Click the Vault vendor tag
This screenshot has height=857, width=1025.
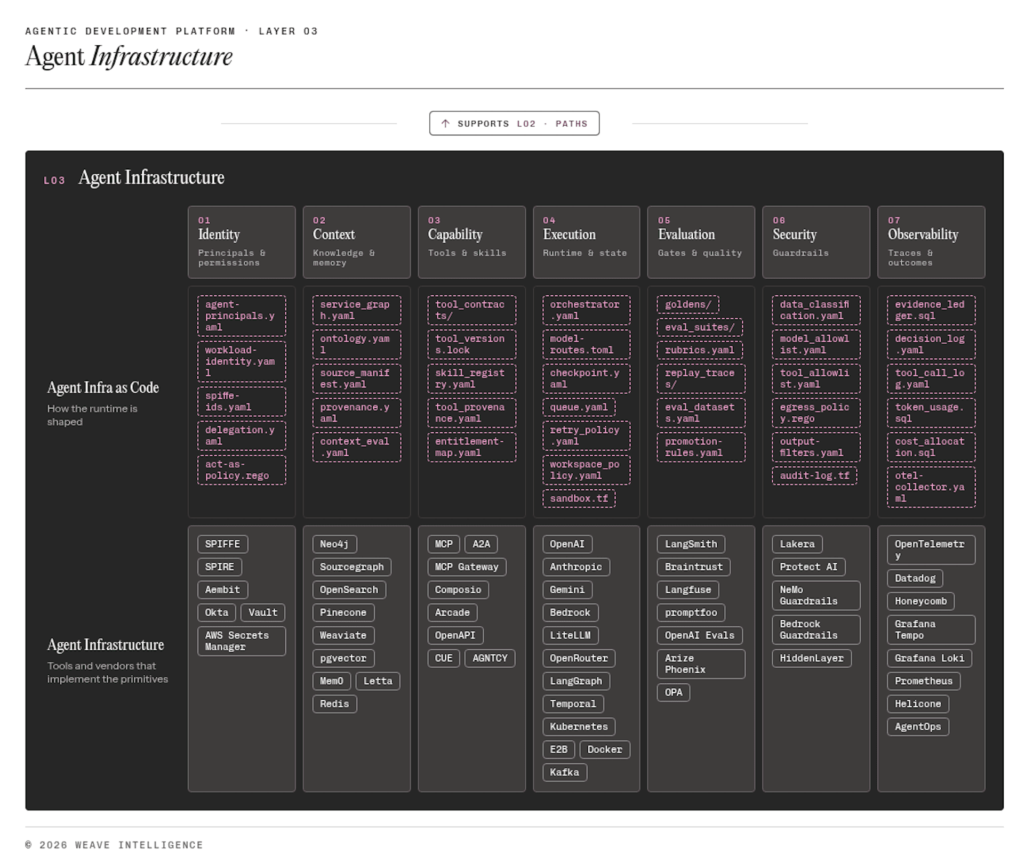coord(263,612)
